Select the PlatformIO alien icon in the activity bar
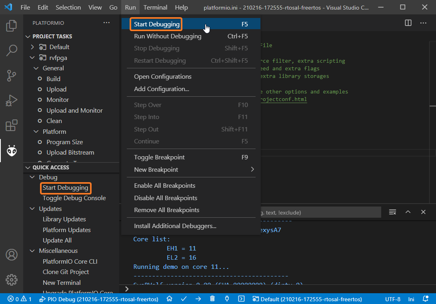Image resolution: width=436 pixels, height=304 pixels. click(x=12, y=151)
